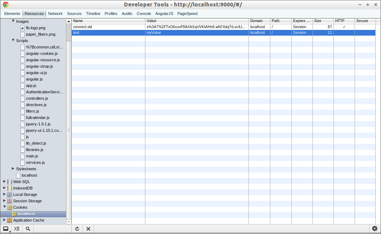Sort cookies by Name column
Image resolution: width=381 pixels, height=234 pixels.
point(108,21)
